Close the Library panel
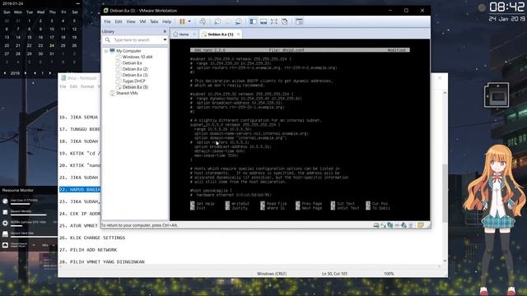Image resolution: width=527 pixels, height=296 pixels. pyautogui.click(x=165, y=31)
